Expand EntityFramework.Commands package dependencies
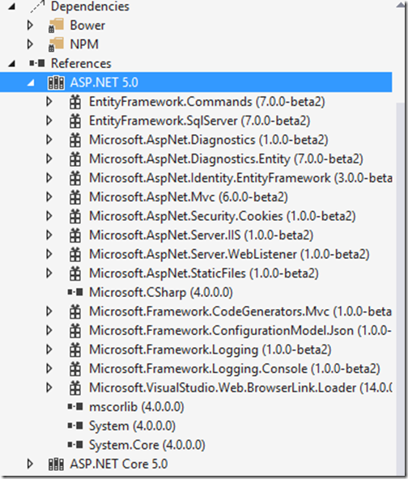This screenshot has height=479, width=408. [49, 102]
